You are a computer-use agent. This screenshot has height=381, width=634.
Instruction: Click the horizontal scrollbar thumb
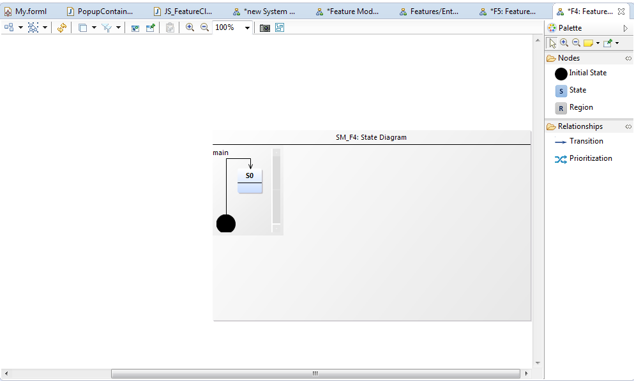[x=315, y=373]
